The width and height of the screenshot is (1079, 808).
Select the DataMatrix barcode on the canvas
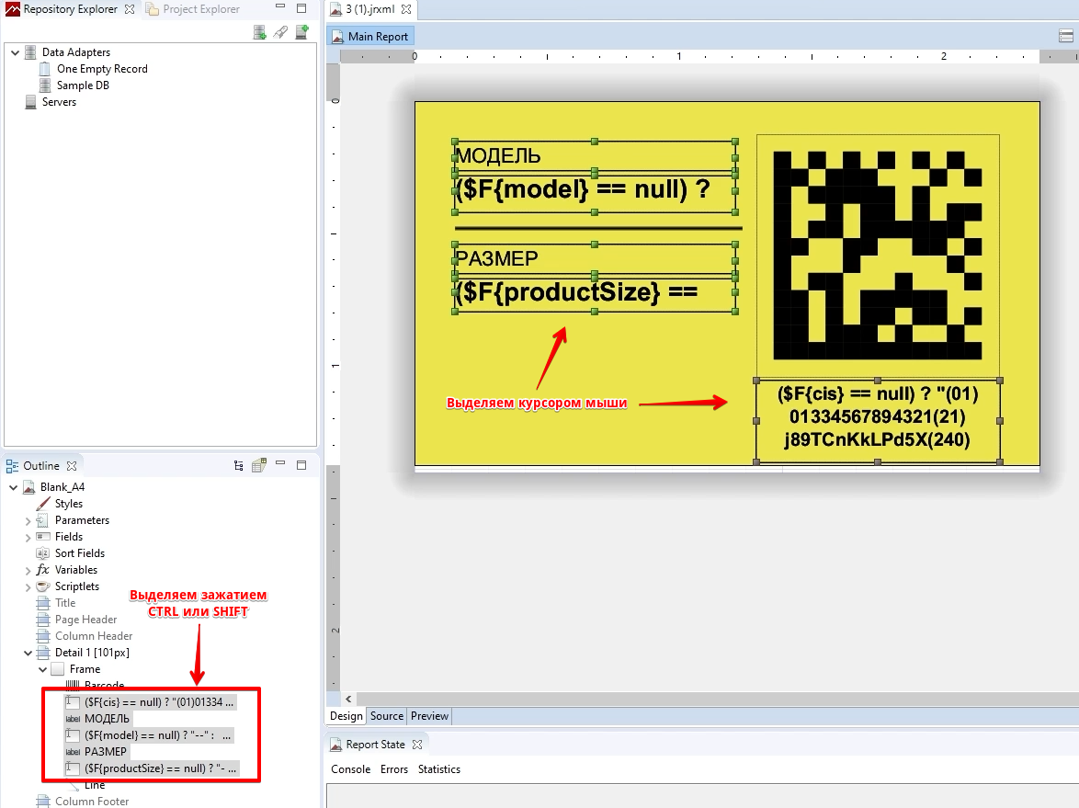878,256
